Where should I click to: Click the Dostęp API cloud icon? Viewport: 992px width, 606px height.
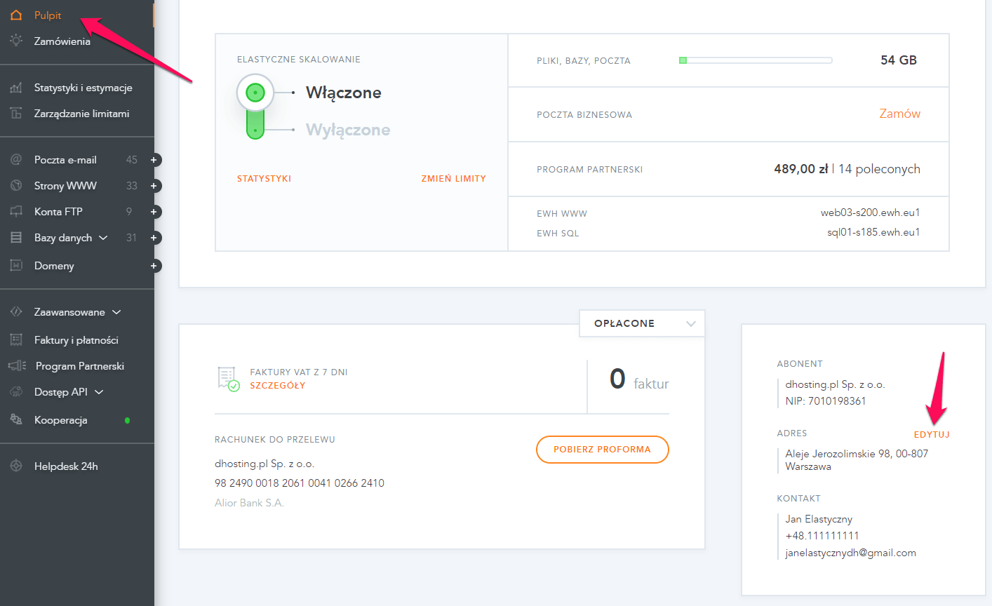click(x=16, y=392)
